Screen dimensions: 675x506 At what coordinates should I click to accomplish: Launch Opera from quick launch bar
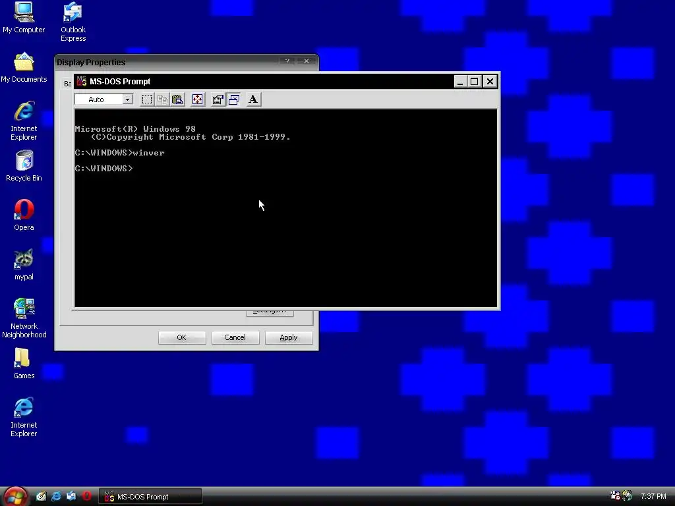[86, 496]
